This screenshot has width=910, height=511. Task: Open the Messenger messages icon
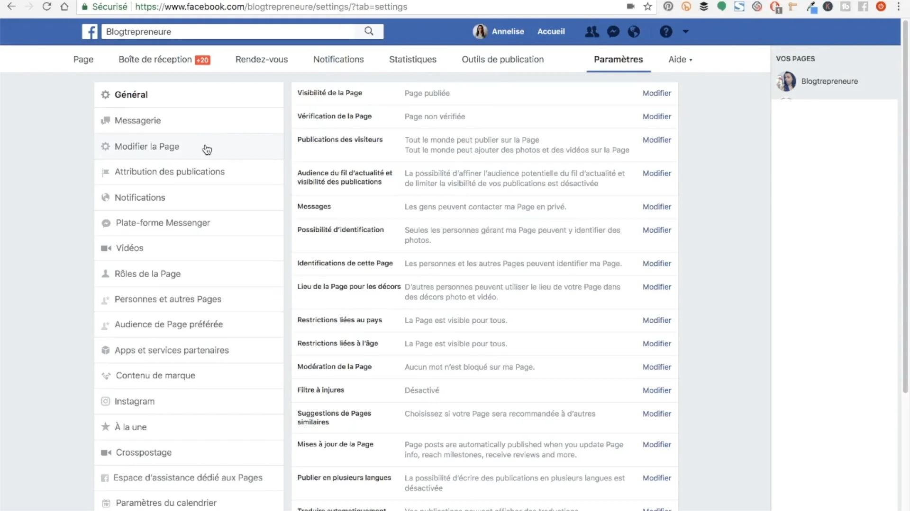613,32
